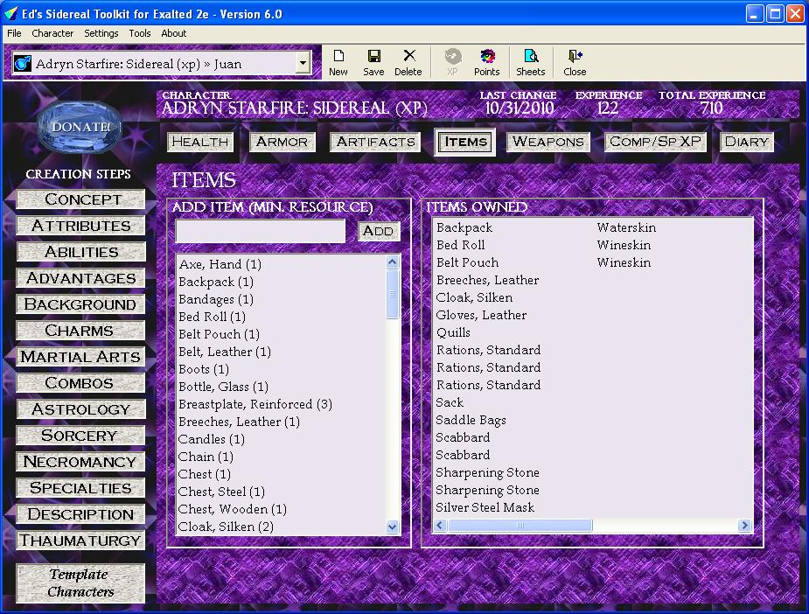This screenshot has width=809, height=614.
Task: Click the XP toolbar icon
Action: coord(452,62)
